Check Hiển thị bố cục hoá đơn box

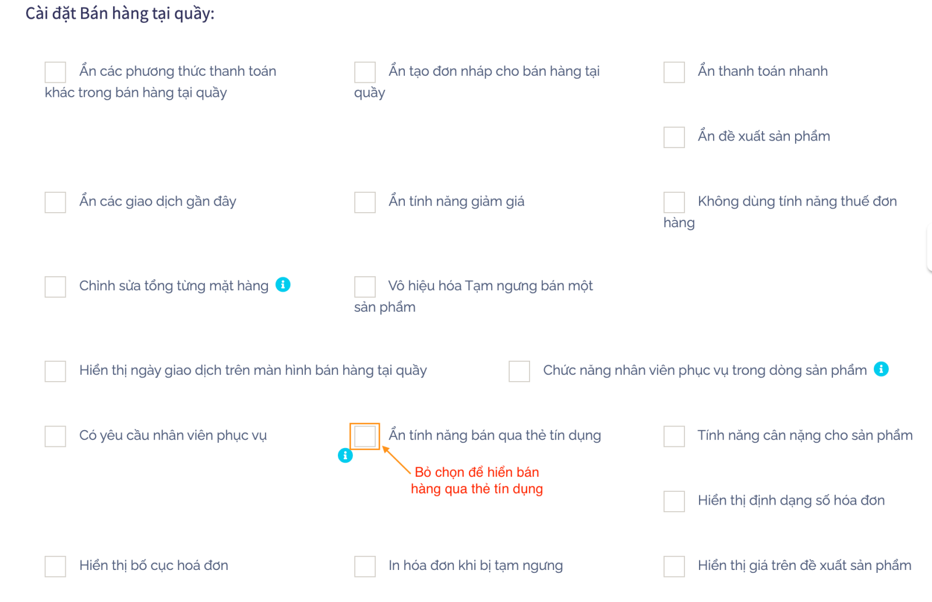pyautogui.click(x=55, y=566)
